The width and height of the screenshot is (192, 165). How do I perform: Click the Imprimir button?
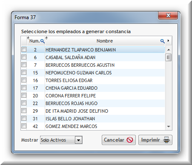155,140
